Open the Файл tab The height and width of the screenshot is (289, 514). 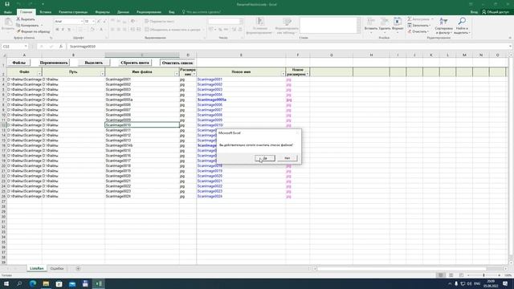point(8,12)
